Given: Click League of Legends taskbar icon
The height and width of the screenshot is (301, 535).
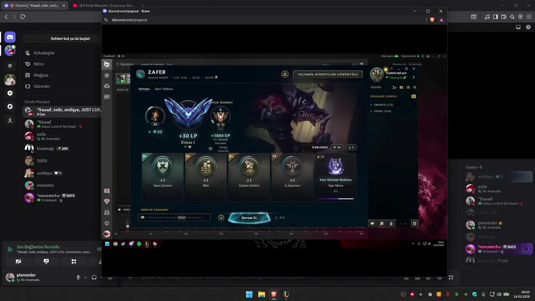Looking at the screenshot, I should pos(286,294).
